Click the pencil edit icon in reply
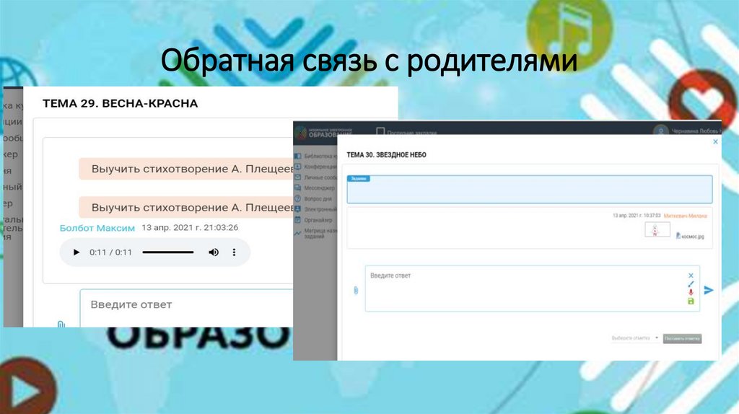The image size is (739, 414). pos(691,284)
